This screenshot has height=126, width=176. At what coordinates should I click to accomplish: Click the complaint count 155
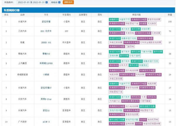point(170,22)
